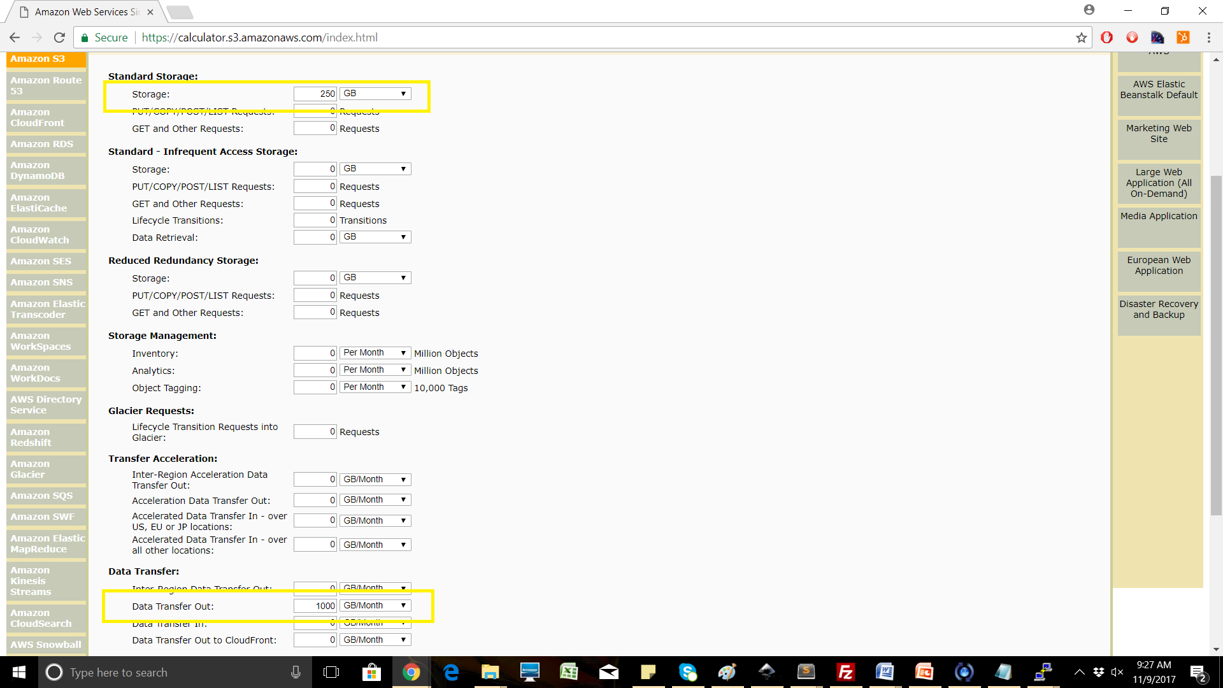This screenshot has width=1223, height=688.
Task: Open the Chrome three-dot menu
Action: click(1208, 38)
